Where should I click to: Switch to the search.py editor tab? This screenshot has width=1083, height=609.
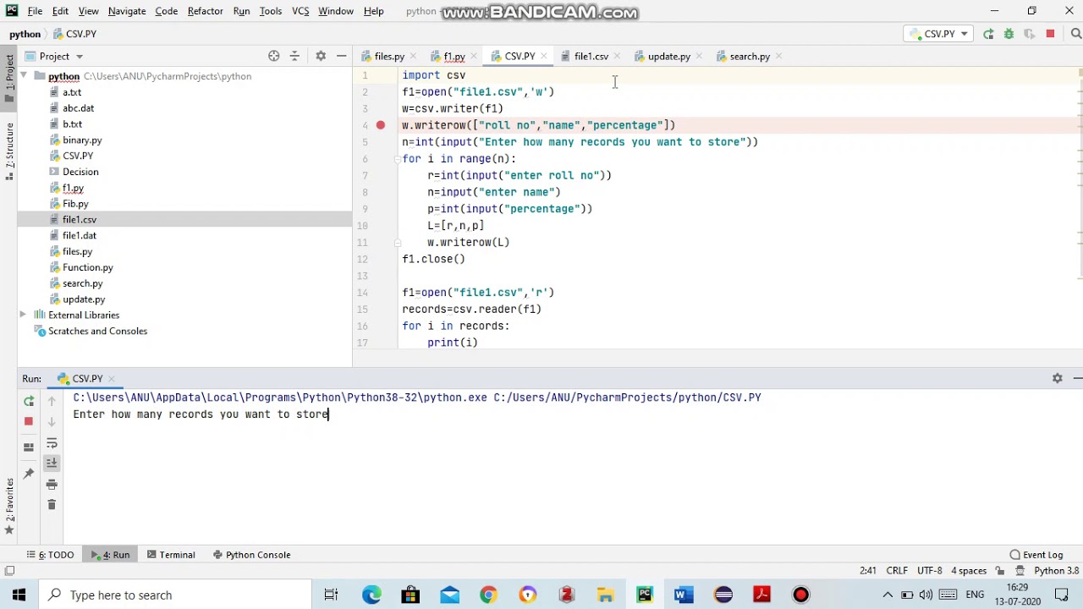(750, 56)
